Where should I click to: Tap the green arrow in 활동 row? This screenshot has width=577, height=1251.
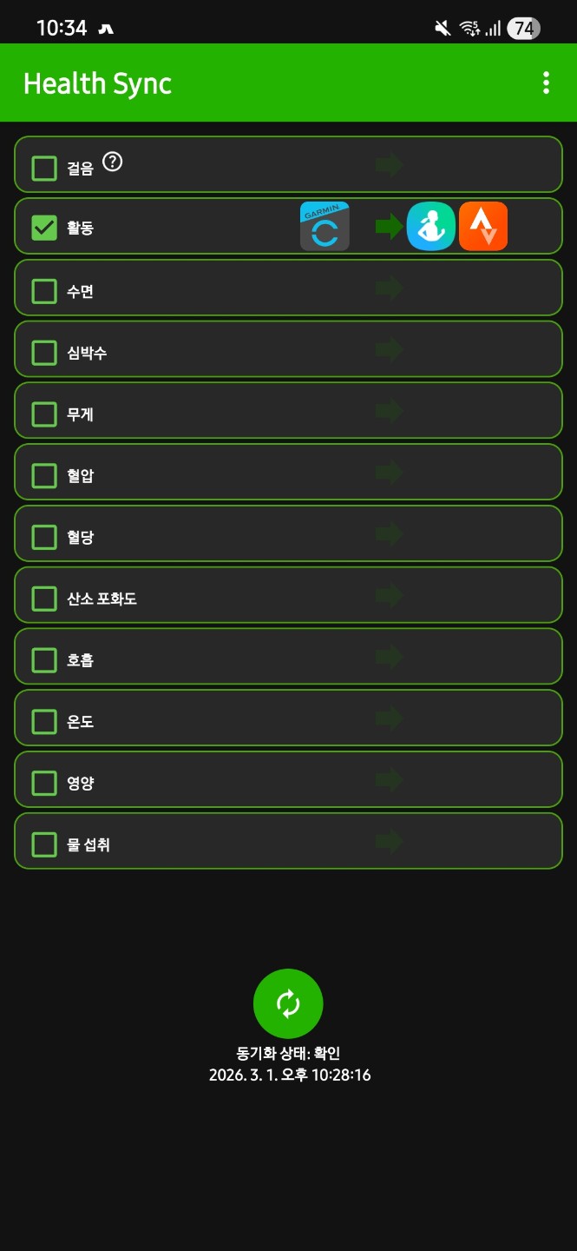click(389, 227)
